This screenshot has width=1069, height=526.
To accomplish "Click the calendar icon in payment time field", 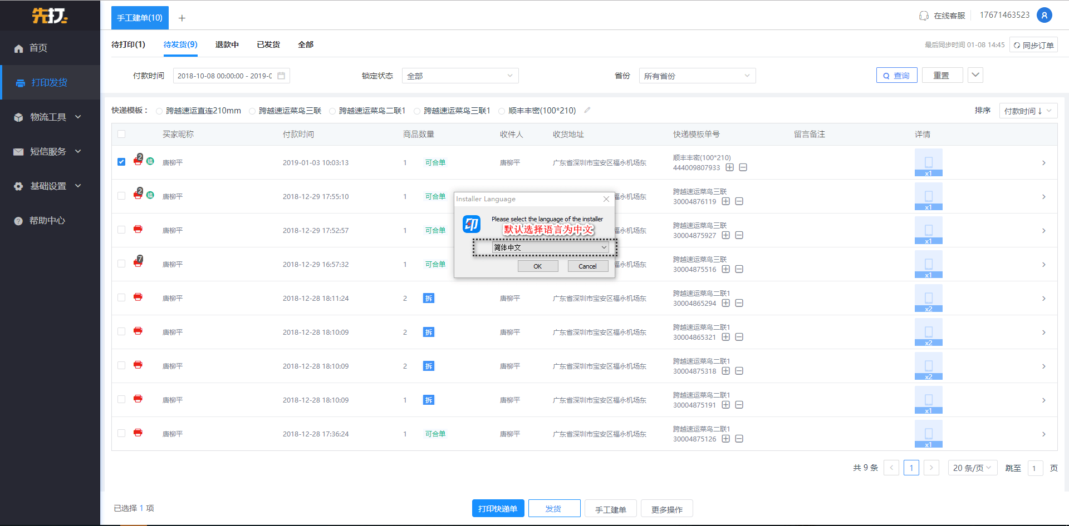I will (x=281, y=76).
